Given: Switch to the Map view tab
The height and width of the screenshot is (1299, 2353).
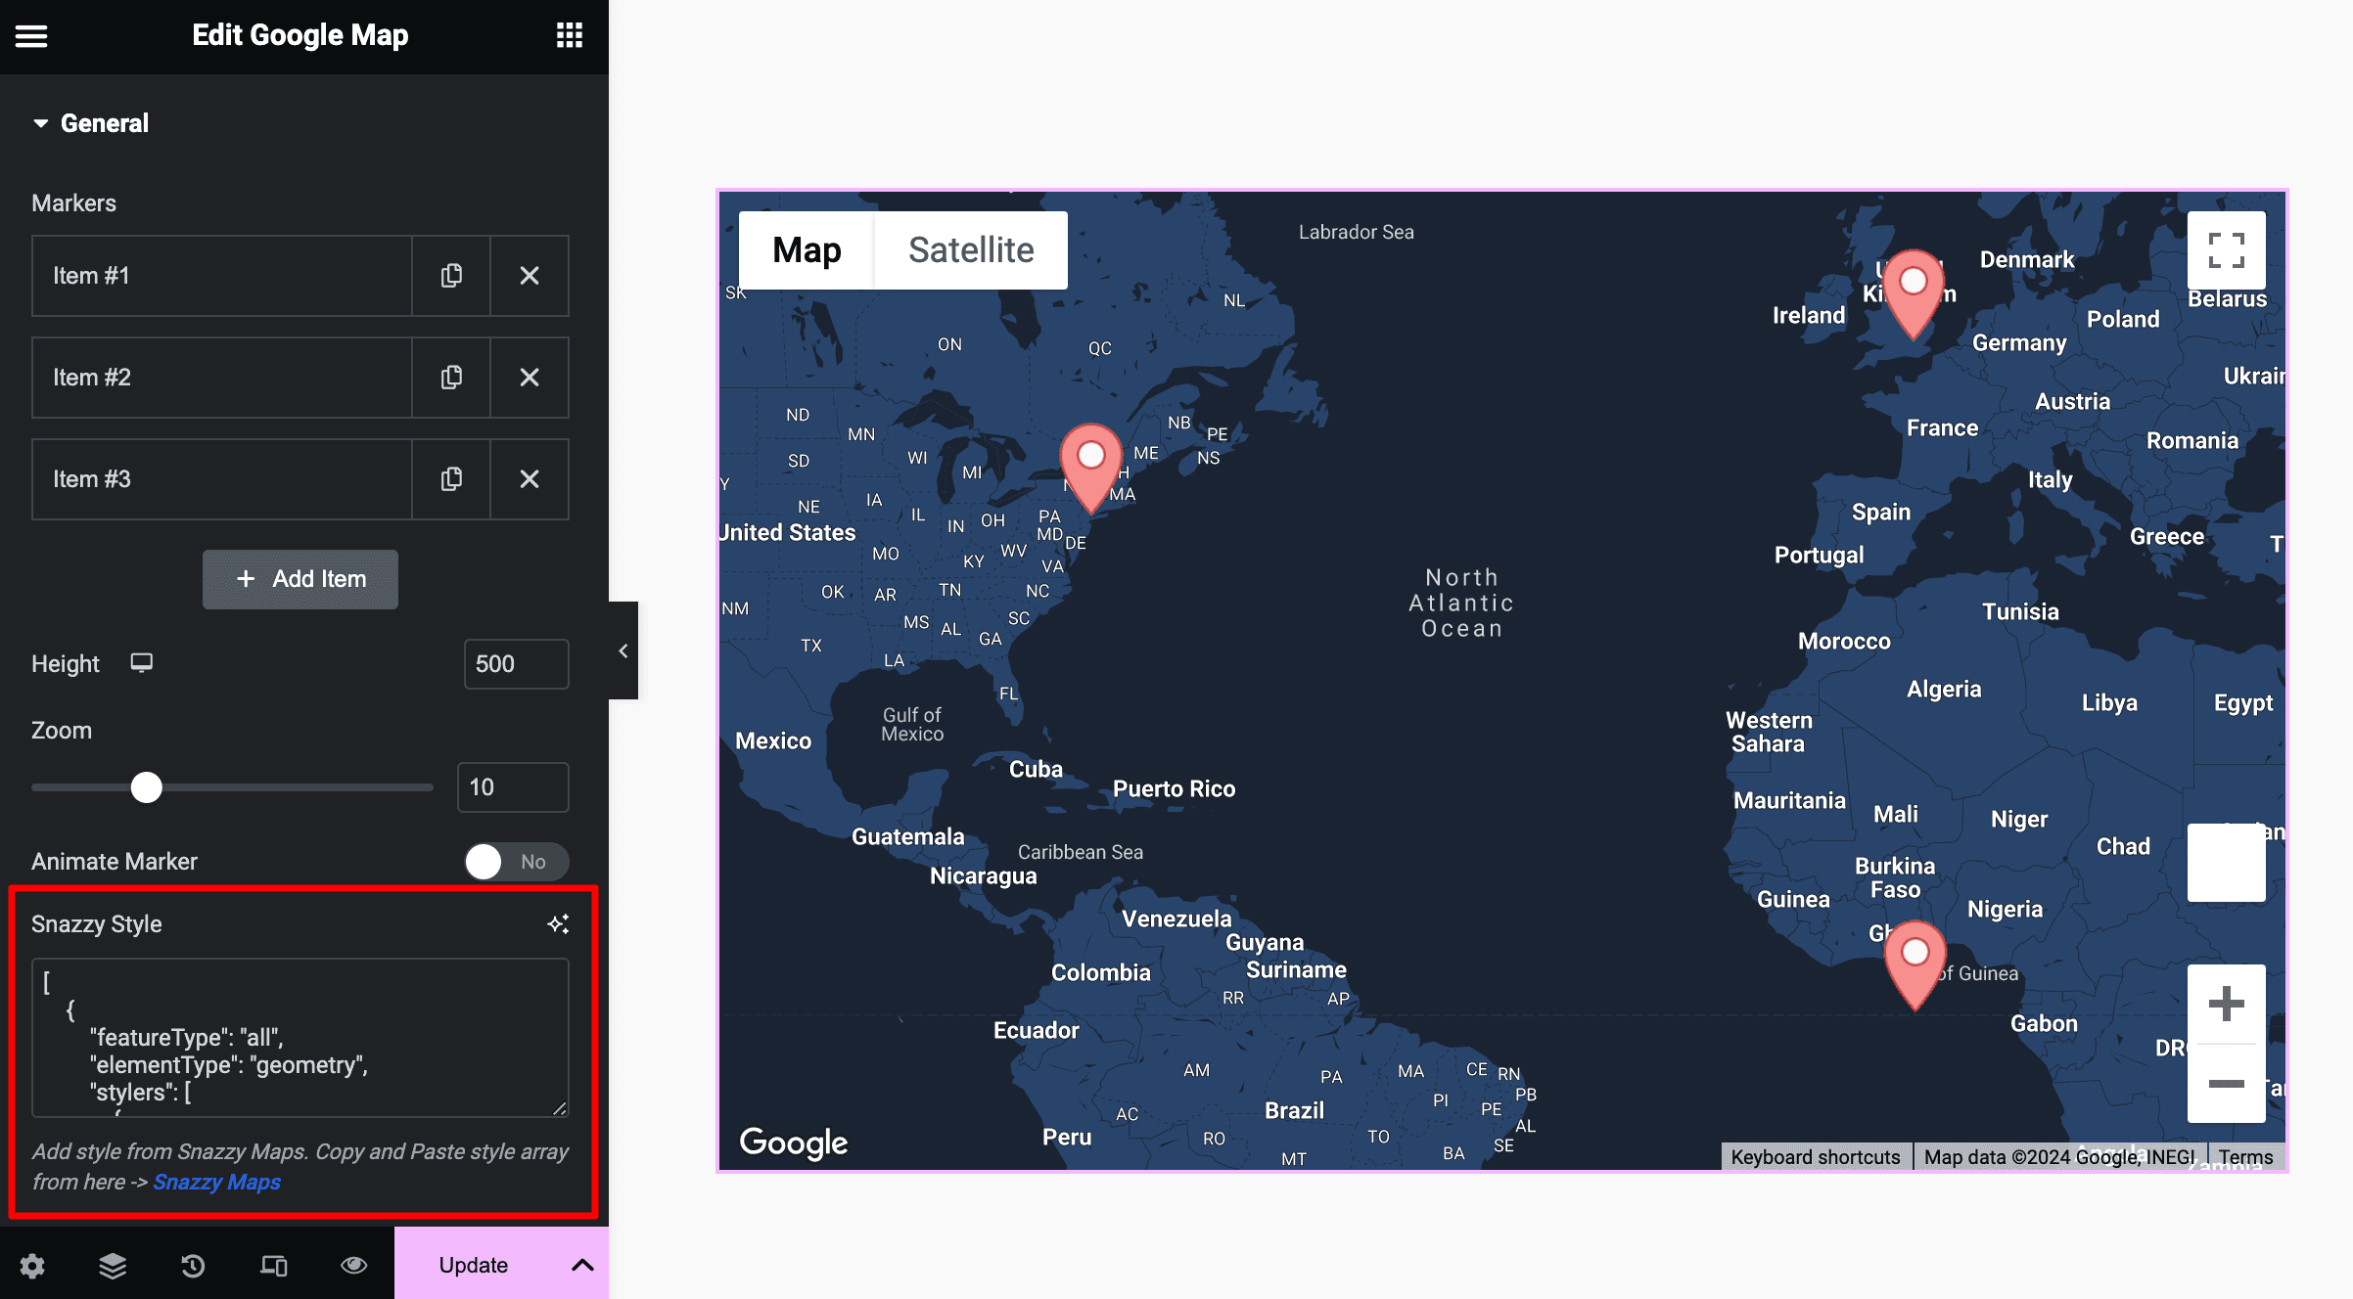Looking at the screenshot, I should 807,250.
